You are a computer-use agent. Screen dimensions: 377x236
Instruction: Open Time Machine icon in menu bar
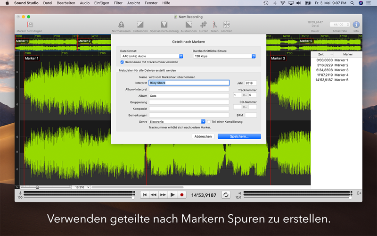[266, 3]
